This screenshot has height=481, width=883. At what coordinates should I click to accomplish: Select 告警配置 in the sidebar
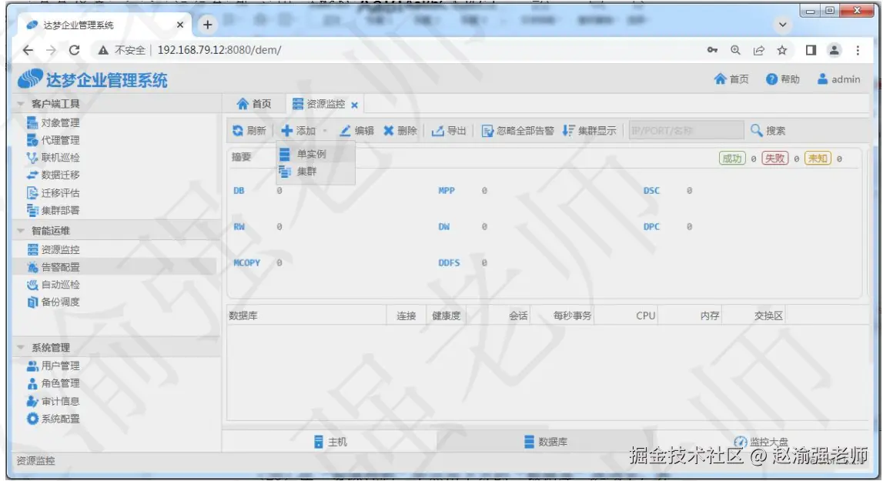coord(53,267)
